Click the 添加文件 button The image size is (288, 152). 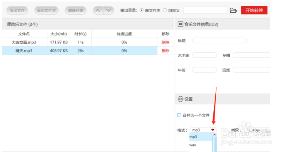tap(17, 10)
